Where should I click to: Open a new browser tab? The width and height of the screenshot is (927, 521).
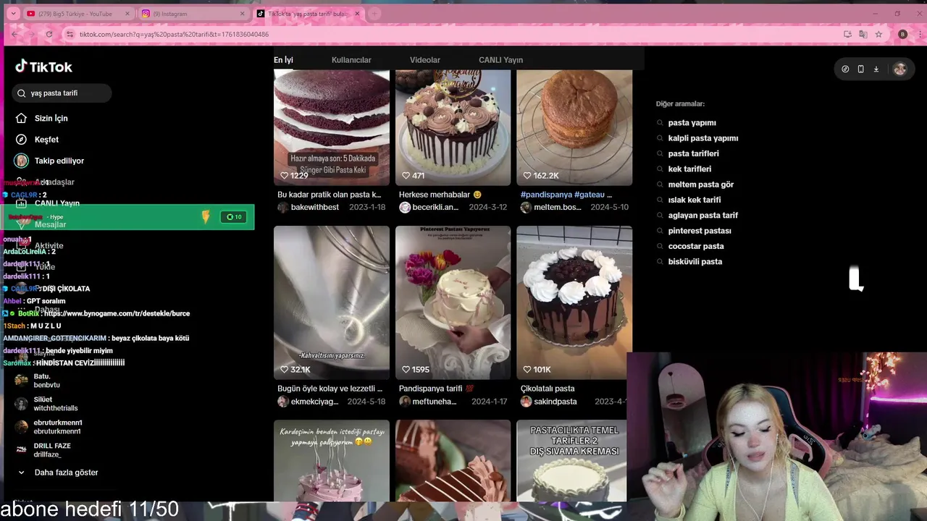click(x=374, y=14)
